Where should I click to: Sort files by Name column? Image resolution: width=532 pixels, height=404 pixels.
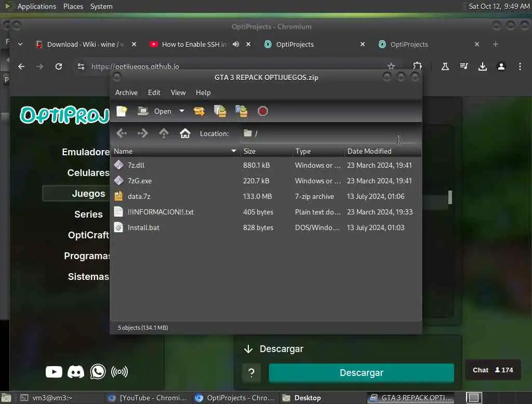pos(175,151)
